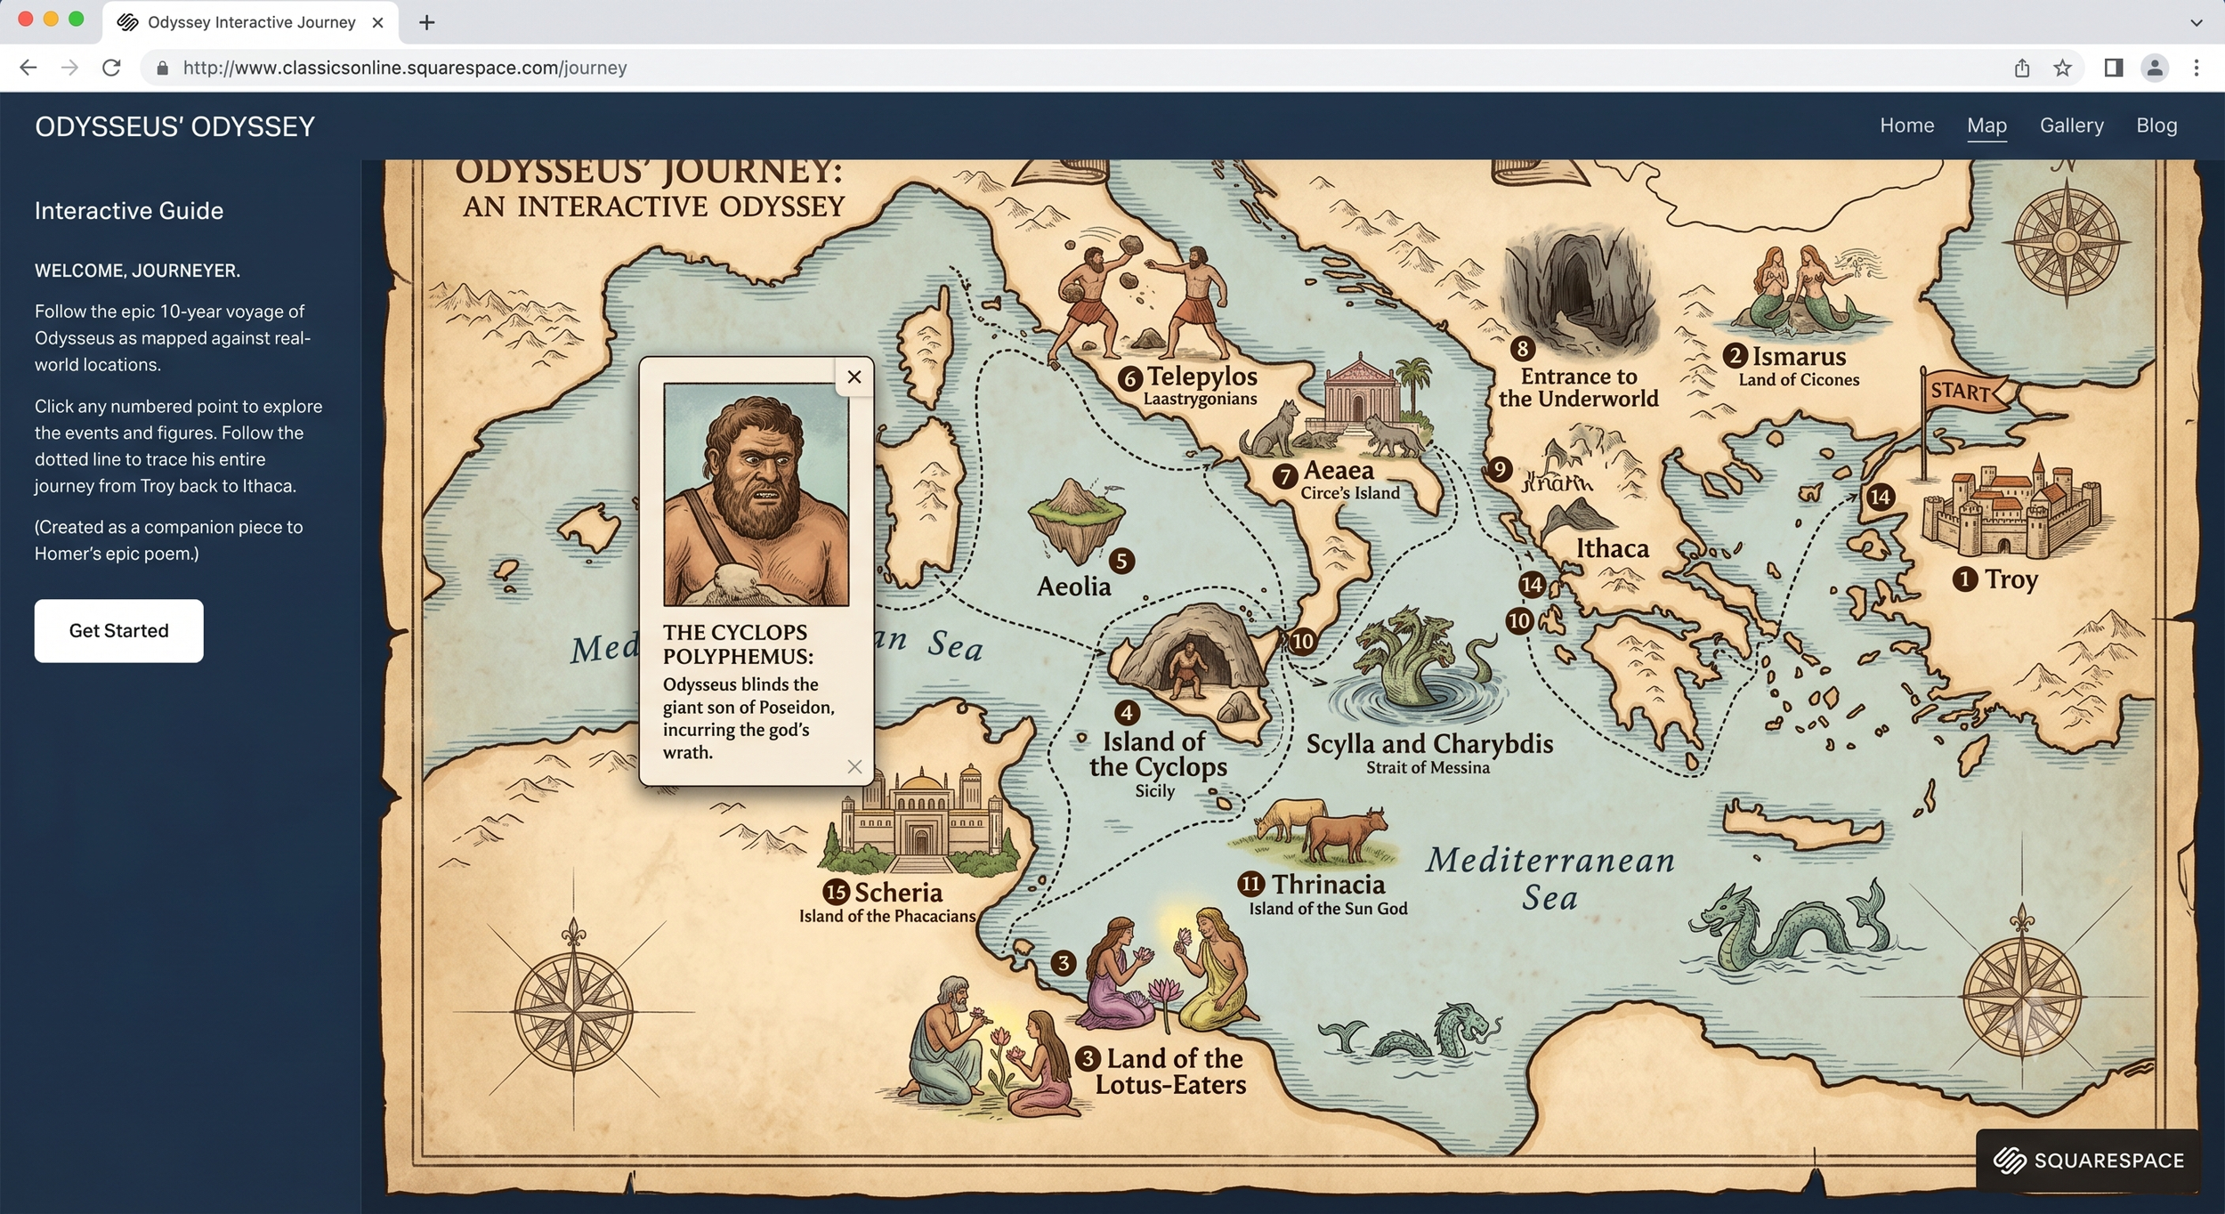
Task: Close the Odyssey Interactive Journey tab
Action: [x=377, y=22]
